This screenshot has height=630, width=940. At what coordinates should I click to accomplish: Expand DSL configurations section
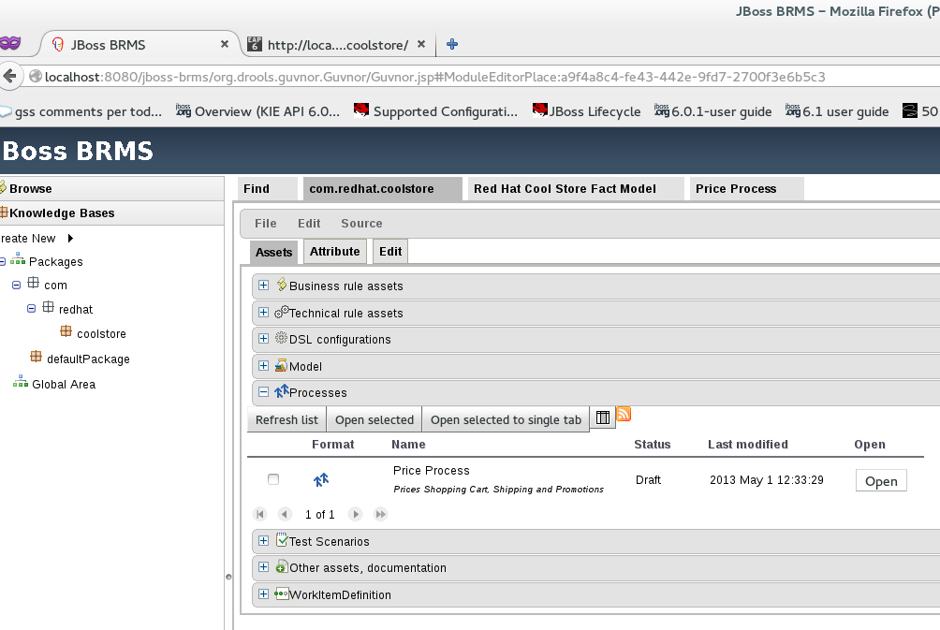tap(263, 339)
